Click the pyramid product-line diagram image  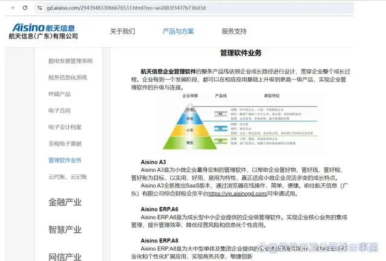(241, 122)
